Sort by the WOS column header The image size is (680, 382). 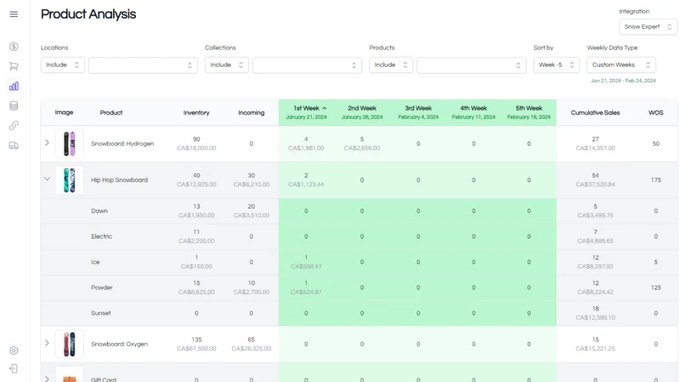pos(655,113)
